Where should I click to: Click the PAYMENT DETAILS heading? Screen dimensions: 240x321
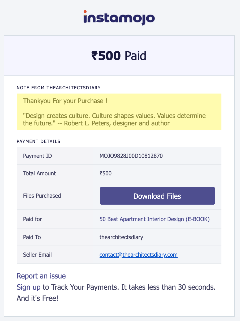(38, 141)
